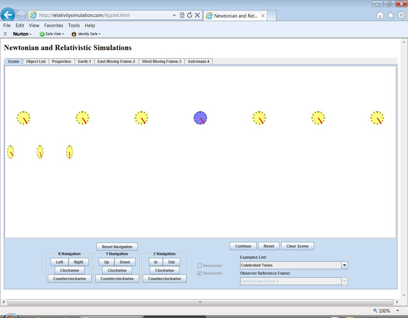Click the Clear Scene button

(x=297, y=246)
